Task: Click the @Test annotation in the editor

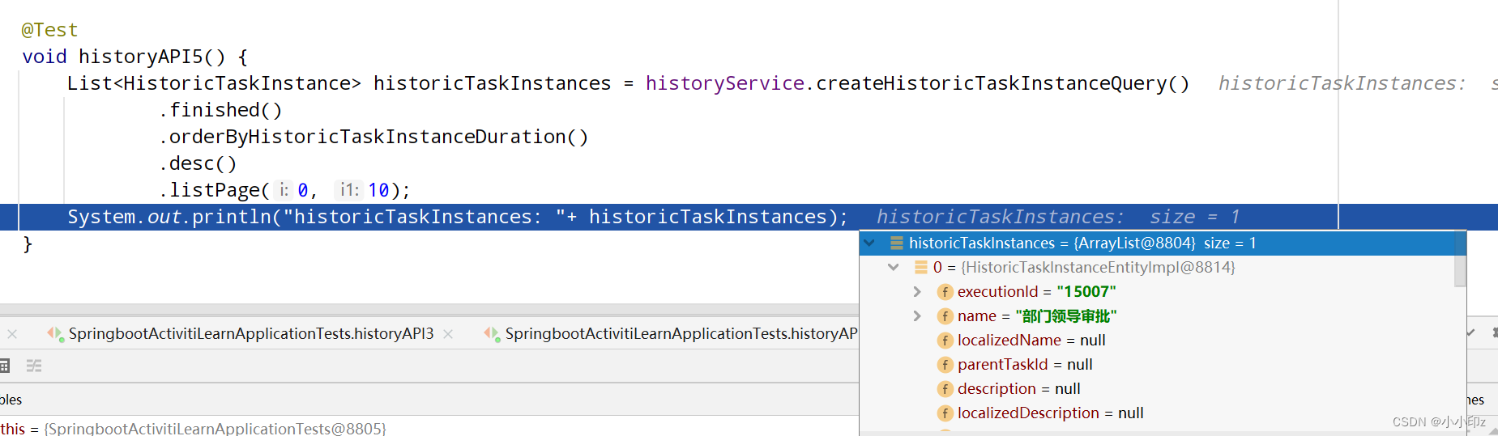Action: pyautogui.click(x=49, y=30)
